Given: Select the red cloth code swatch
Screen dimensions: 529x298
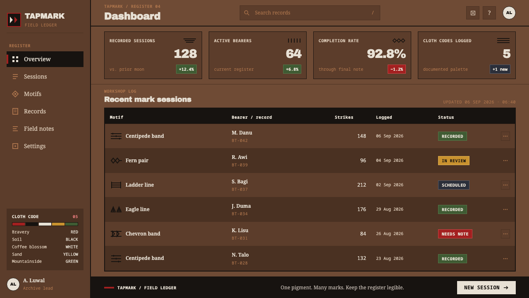Looking at the screenshot, I should click(x=19, y=224).
